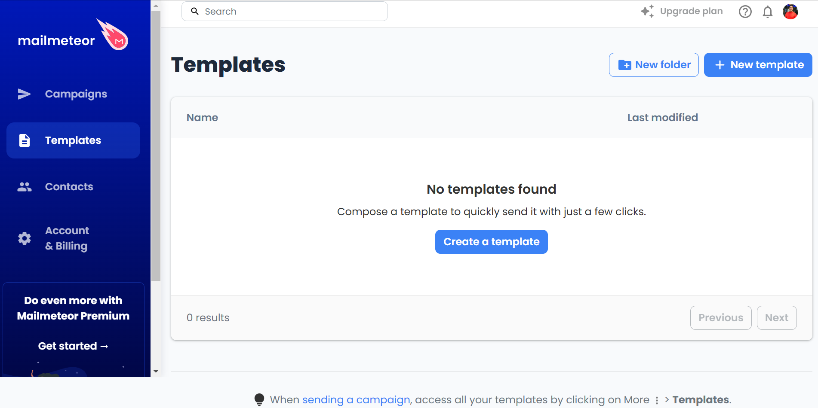Click the sidebar scrollbar down arrow
818x408 pixels.
pyautogui.click(x=156, y=371)
